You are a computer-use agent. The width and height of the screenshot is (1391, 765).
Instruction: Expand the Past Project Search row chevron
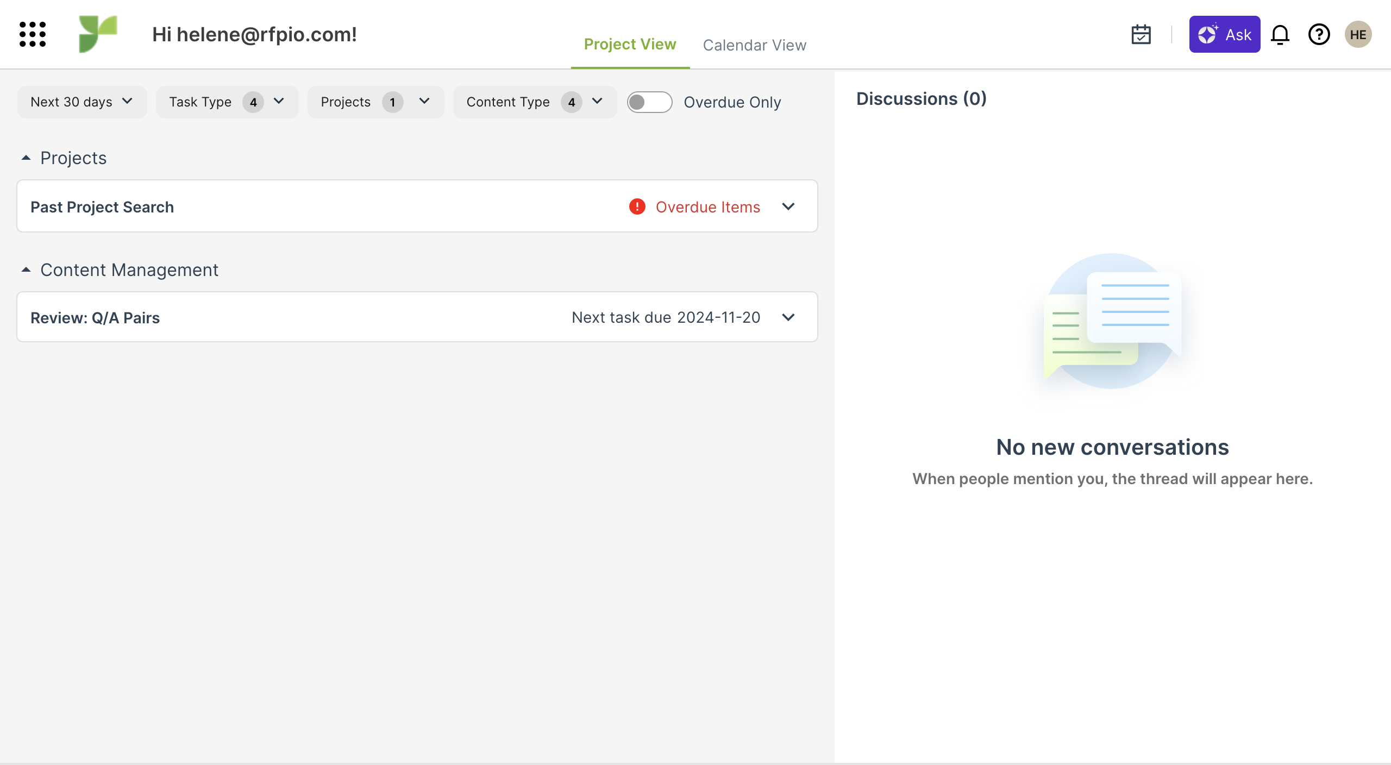coord(788,206)
